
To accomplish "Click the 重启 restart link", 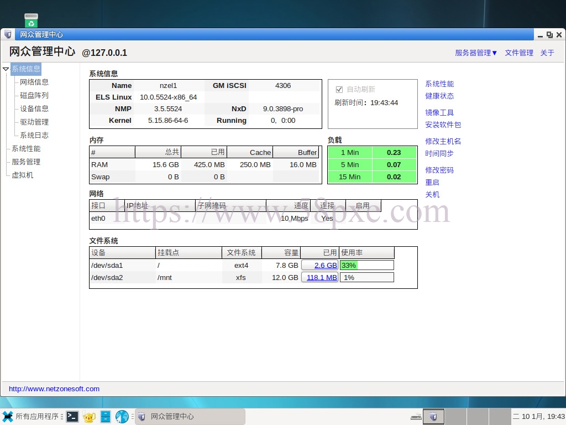I will (432, 183).
